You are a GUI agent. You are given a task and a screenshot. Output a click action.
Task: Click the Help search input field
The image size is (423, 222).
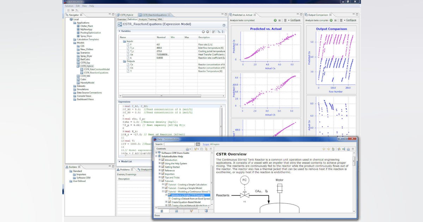pos(179,144)
